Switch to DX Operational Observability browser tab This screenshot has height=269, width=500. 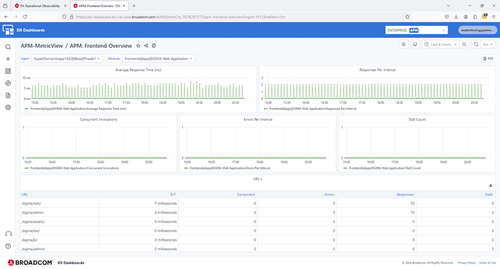click(40, 5)
